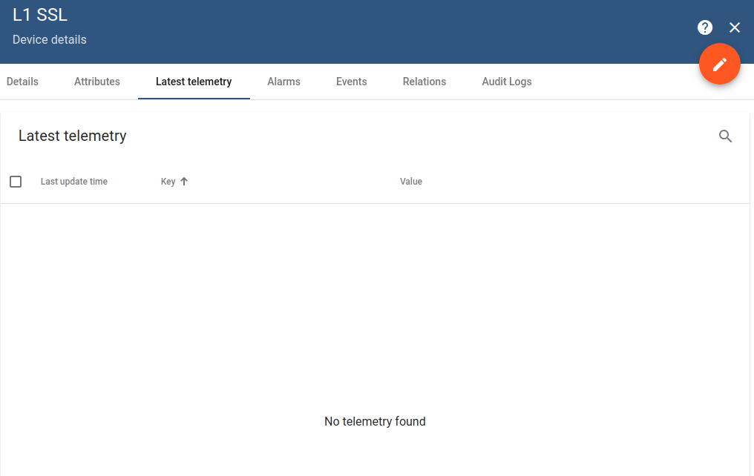Click the orange pencil edit button
Viewport: 754px width, 476px height.
tap(719, 64)
